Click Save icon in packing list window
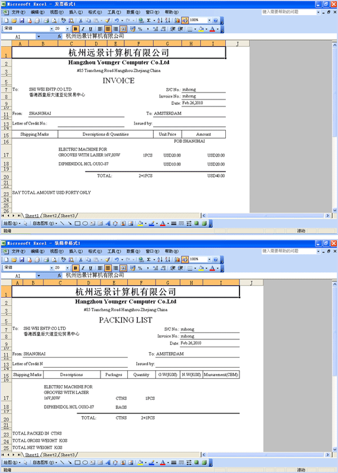The image size is (338, 473). point(22,259)
